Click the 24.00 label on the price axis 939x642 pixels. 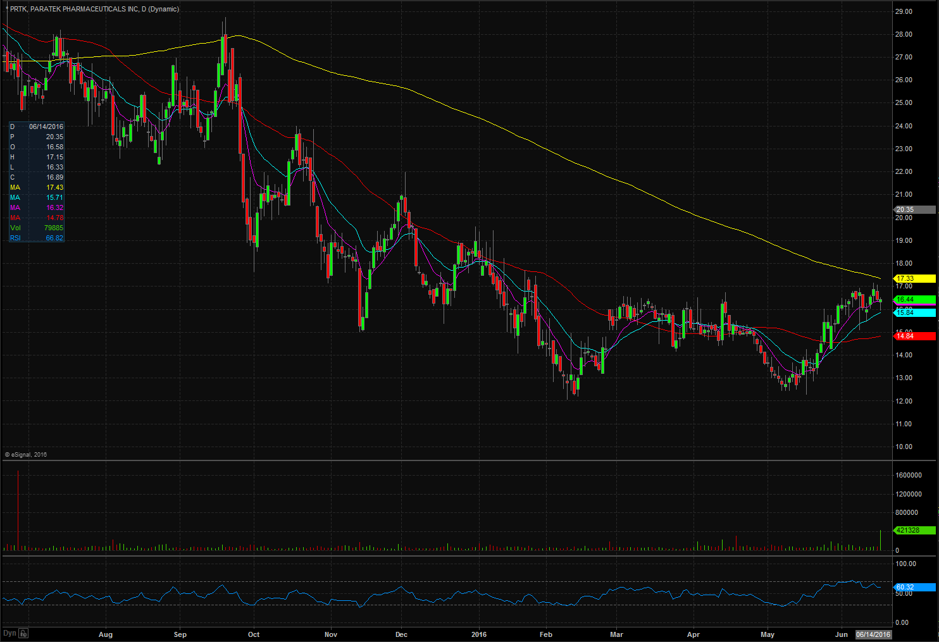pos(904,126)
